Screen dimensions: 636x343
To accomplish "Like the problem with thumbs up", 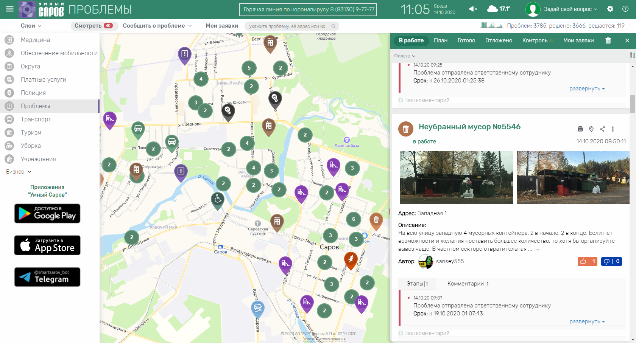I will (x=587, y=261).
